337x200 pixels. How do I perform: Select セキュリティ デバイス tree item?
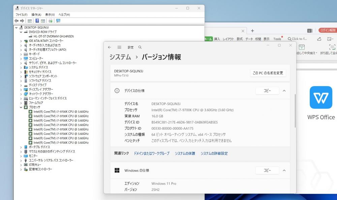[40, 72]
